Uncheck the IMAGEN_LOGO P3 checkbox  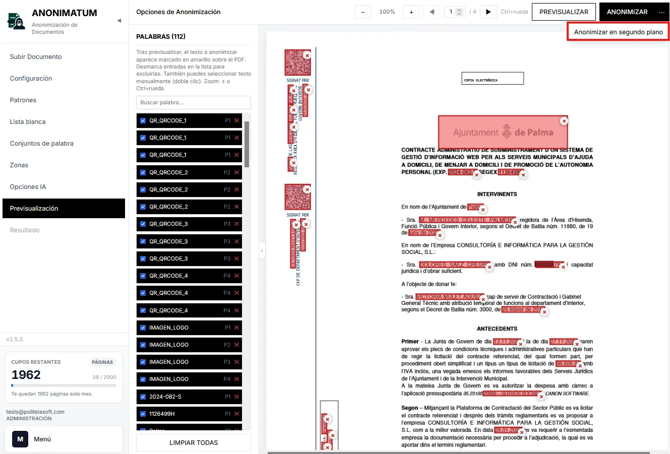pyautogui.click(x=143, y=362)
